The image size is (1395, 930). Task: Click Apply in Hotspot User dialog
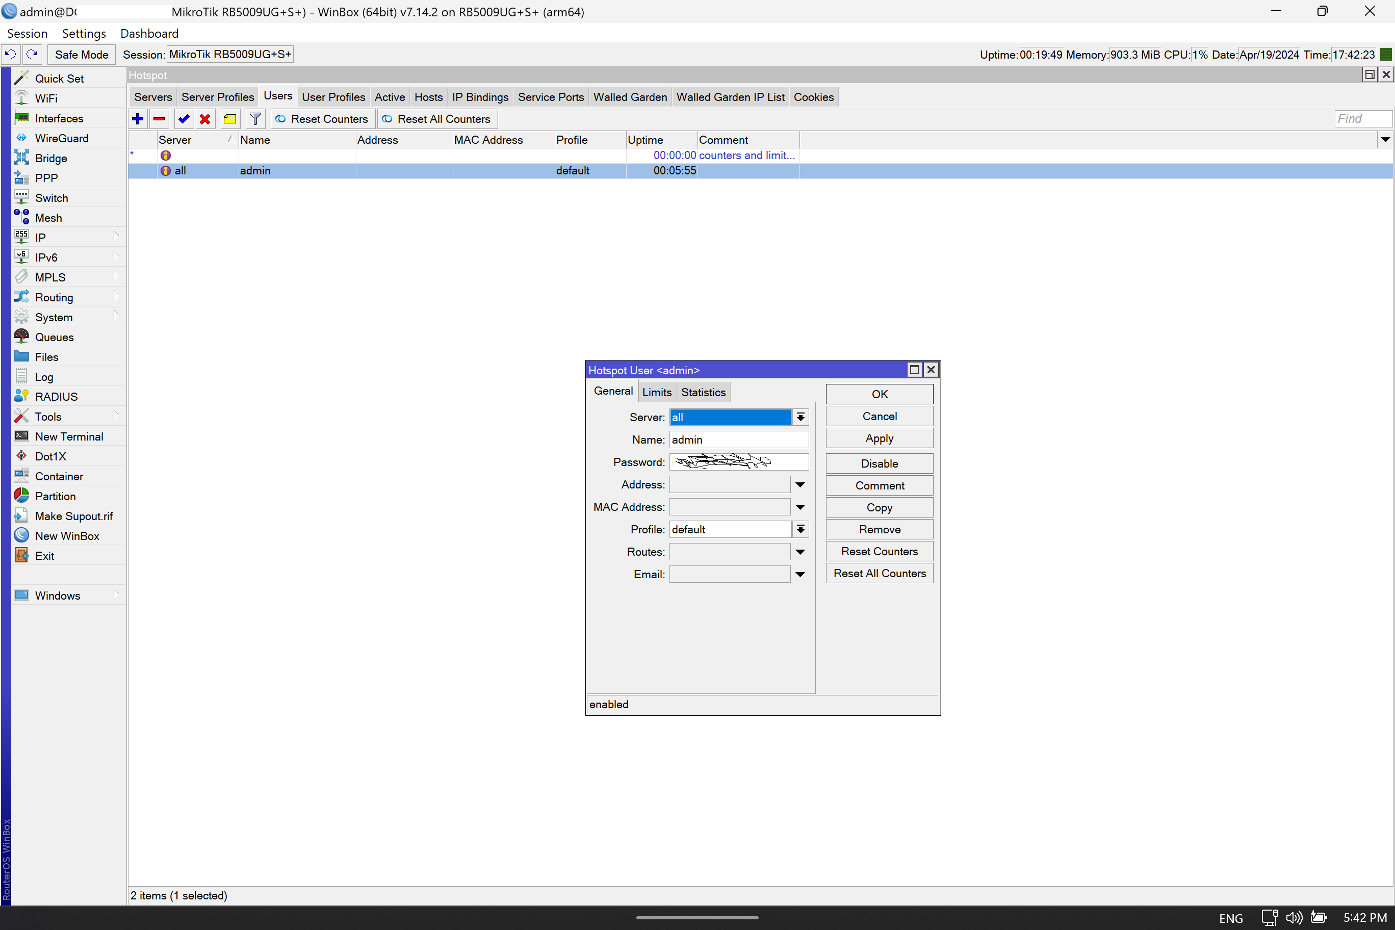pyautogui.click(x=879, y=438)
